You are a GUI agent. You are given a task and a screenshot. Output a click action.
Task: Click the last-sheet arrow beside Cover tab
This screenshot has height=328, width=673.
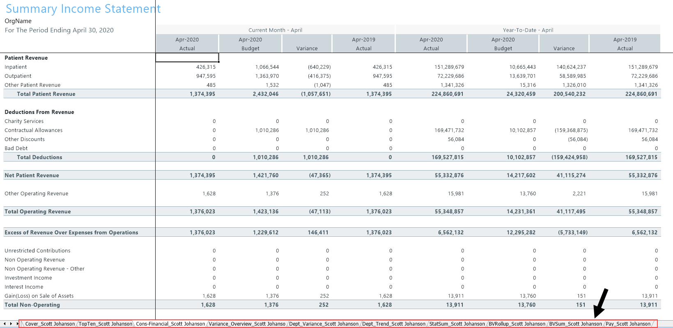coord(17,324)
